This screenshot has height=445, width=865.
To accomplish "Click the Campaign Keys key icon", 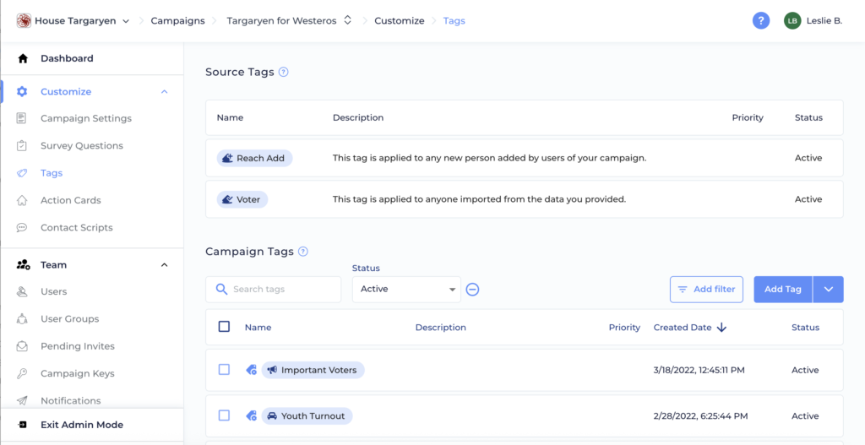I will [x=21, y=373].
